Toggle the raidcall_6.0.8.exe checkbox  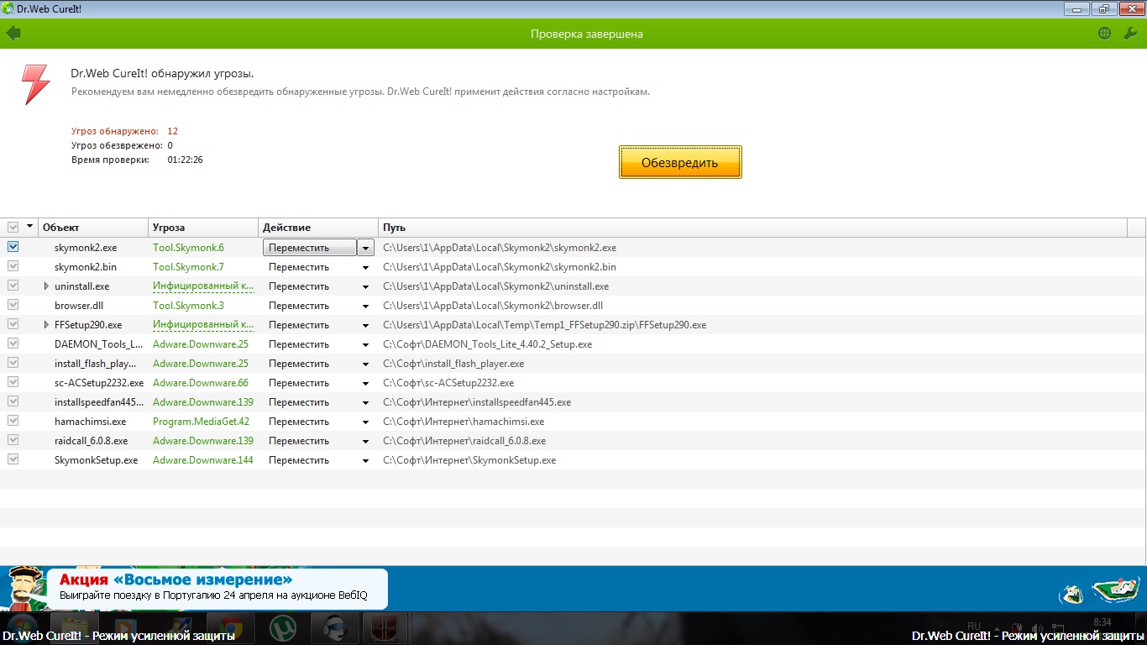click(x=13, y=440)
